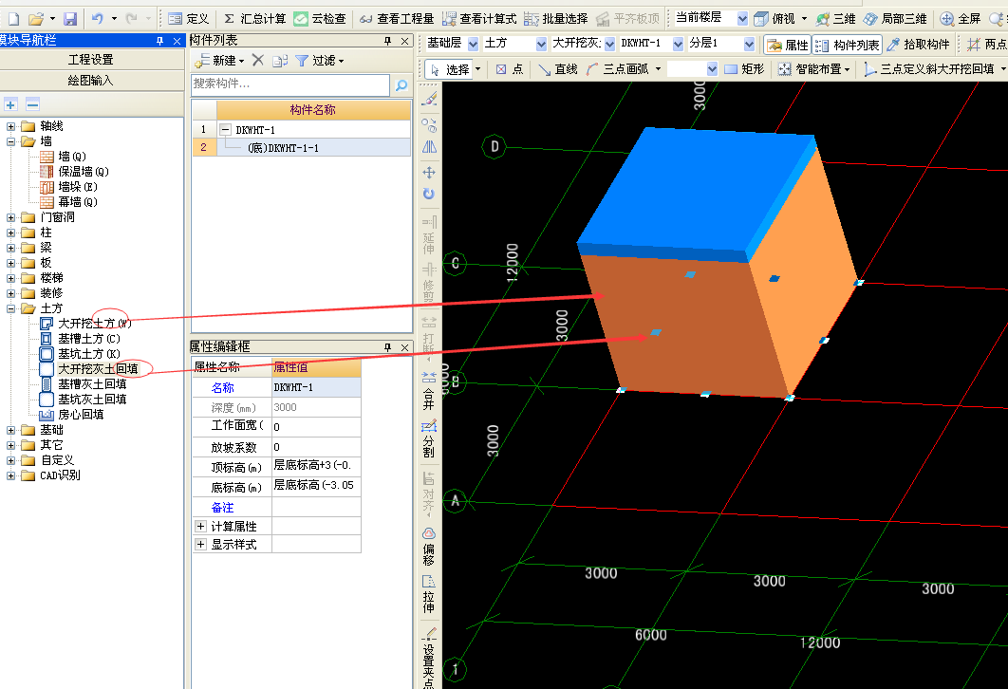Viewport: 1008px width, 689px height.
Task: Collapse the 墙 tree folder
Action: 11,141
